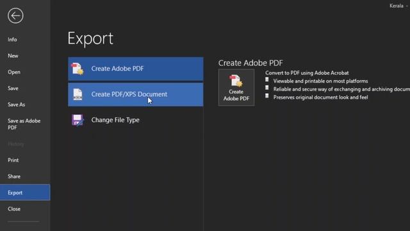Click the PDF/XPS document page icon
Screen dimensions: 410x231
coord(78,94)
